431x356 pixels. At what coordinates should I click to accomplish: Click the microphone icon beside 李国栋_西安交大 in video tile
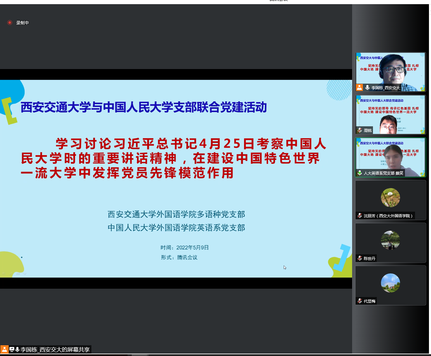pyautogui.click(x=367, y=87)
